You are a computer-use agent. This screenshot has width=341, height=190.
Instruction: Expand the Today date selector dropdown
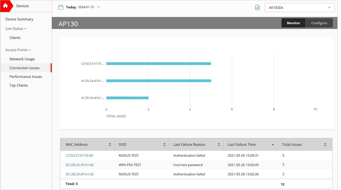click(x=98, y=7)
